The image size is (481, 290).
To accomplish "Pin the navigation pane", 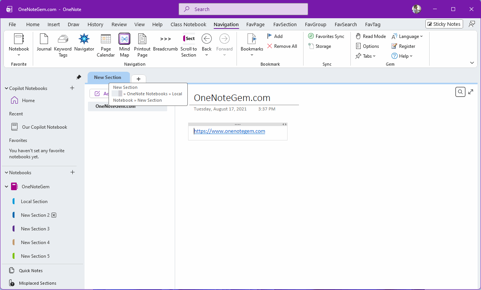I will pyautogui.click(x=79, y=77).
